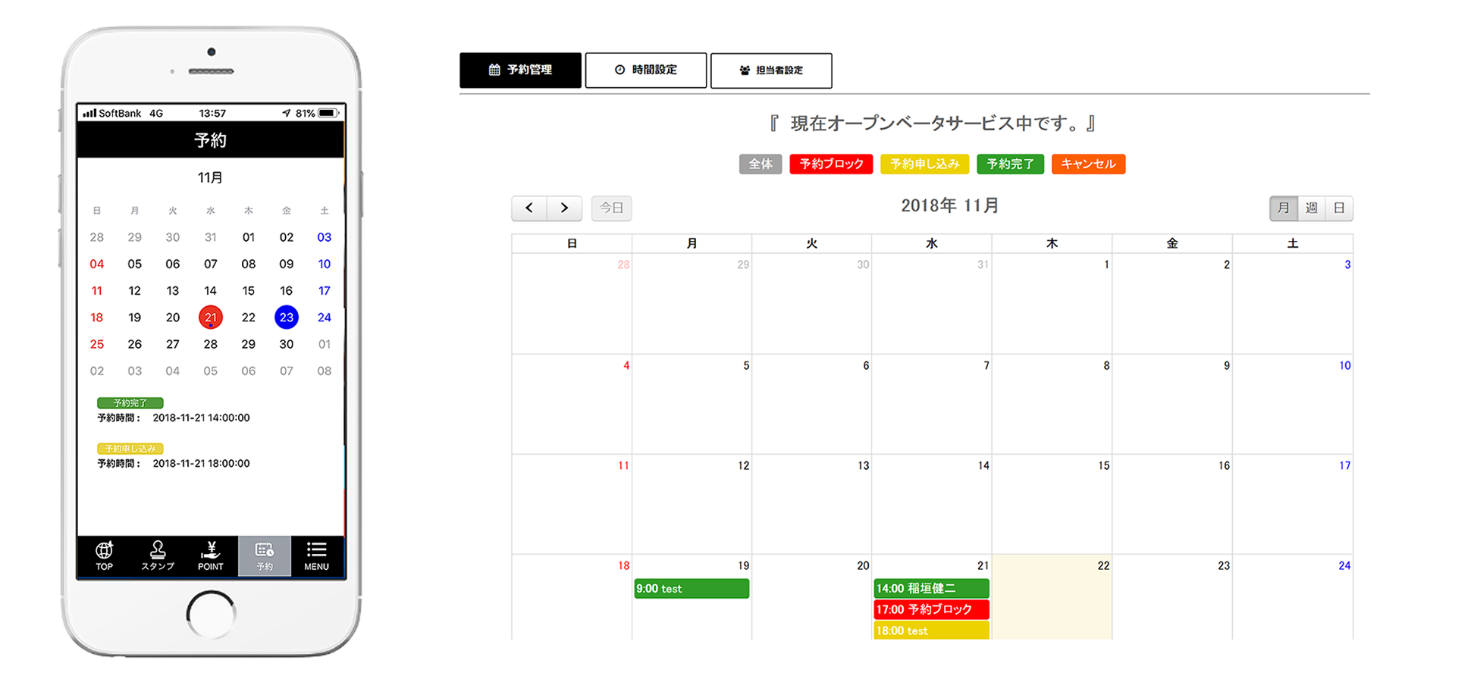
Task: Go to previous month with left arrow
Action: 529,208
